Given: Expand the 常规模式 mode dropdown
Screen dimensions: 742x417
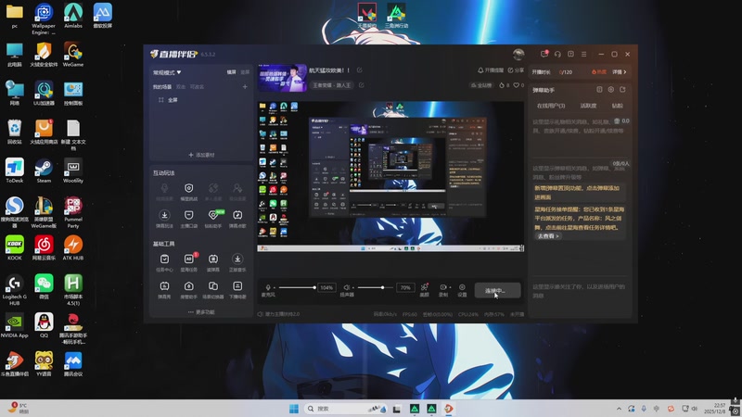Looking at the screenshot, I should click(x=167, y=72).
